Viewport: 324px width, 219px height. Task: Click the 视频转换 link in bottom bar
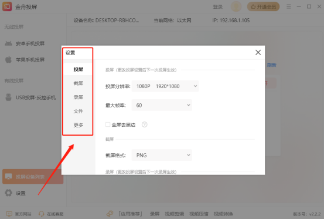pyautogui.click(x=223, y=214)
